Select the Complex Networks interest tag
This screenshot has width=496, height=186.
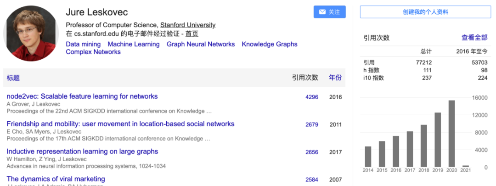(x=93, y=52)
